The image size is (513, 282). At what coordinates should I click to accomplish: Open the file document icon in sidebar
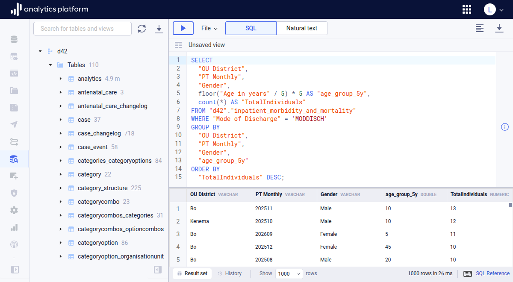pos(14,107)
